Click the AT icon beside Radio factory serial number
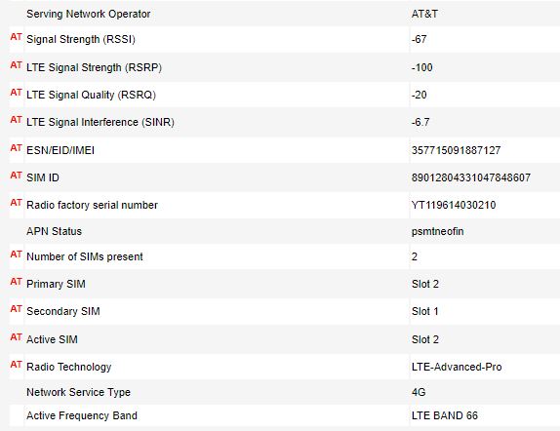 (x=16, y=203)
